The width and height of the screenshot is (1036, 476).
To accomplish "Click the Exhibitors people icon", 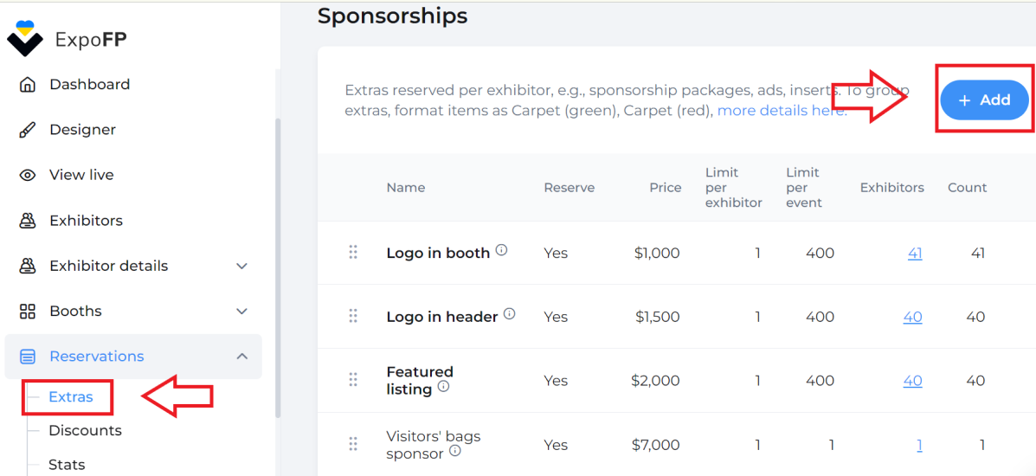I will [27, 221].
